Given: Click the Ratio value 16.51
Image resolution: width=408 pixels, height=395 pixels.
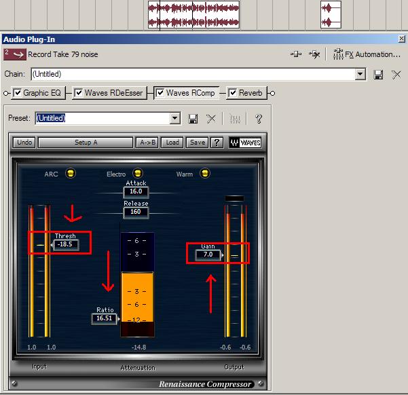Looking at the screenshot, I should pyautogui.click(x=105, y=318).
